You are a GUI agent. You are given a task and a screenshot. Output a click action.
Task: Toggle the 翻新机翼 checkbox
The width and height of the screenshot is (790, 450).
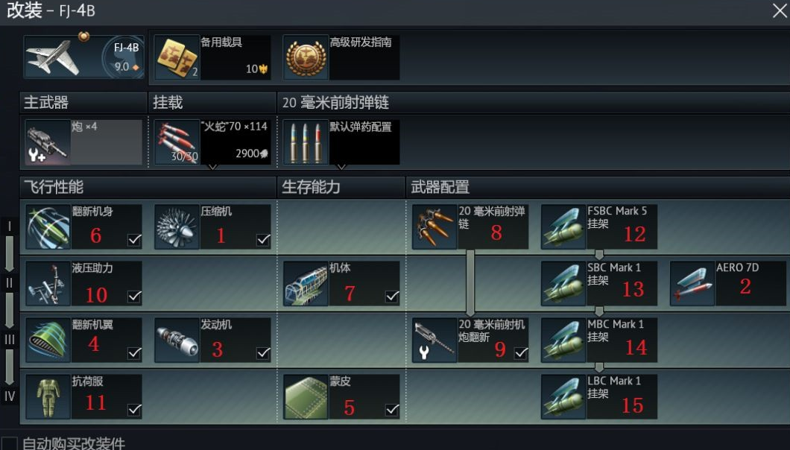click(x=134, y=353)
